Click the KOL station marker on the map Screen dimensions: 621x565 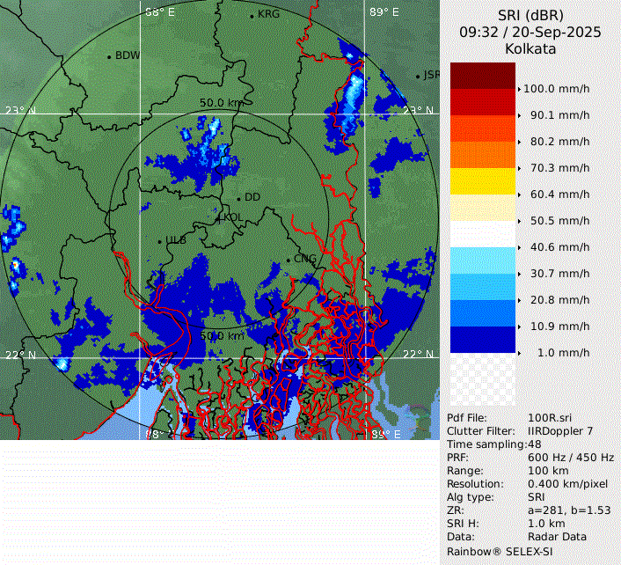(x=219, y=217)
